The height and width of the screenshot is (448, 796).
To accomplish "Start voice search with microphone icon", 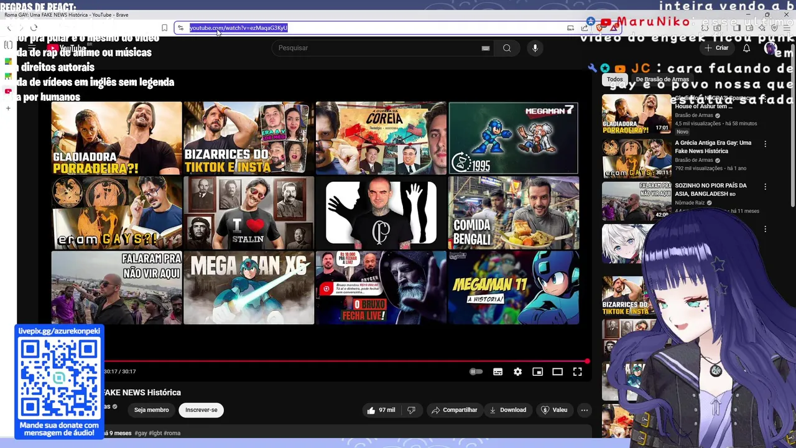I will click(x=535, y=48).
